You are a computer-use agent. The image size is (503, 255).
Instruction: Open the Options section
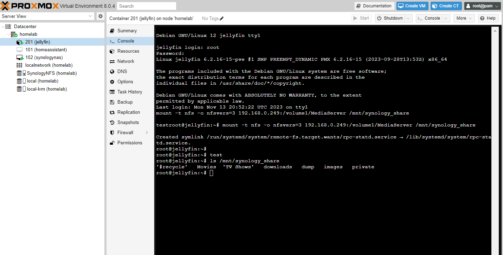point(130,81)
